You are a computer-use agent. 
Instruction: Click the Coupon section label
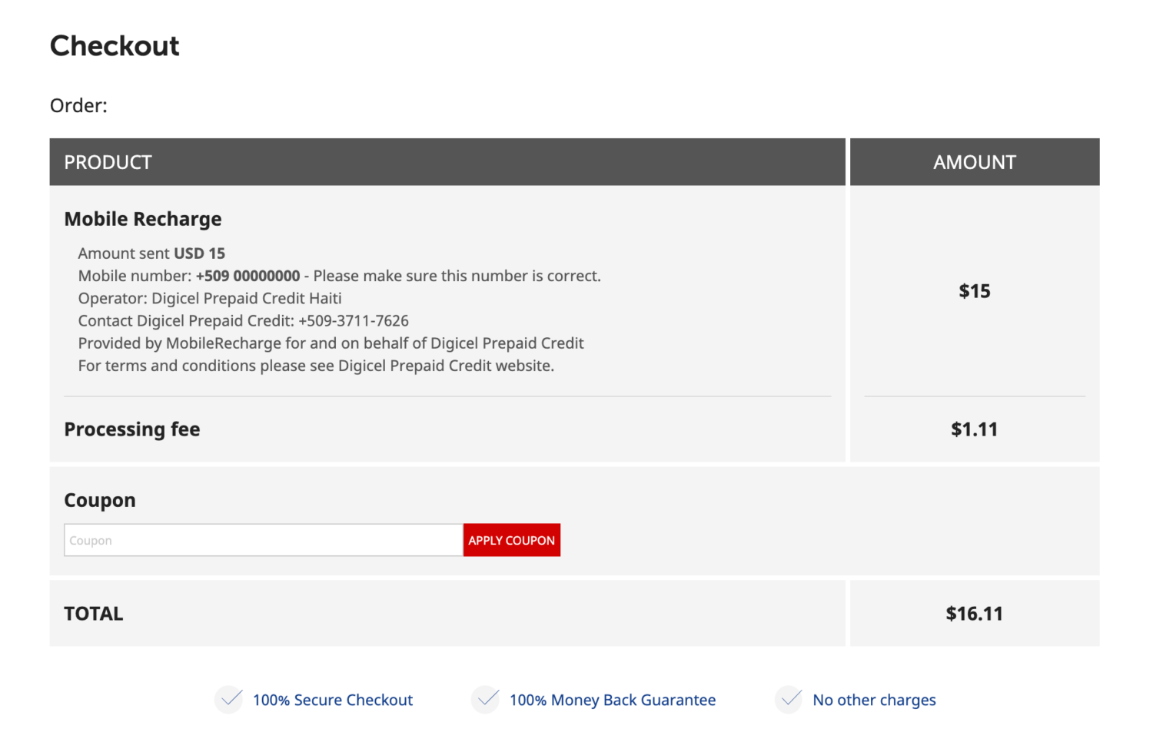click(x=99, y=500)
